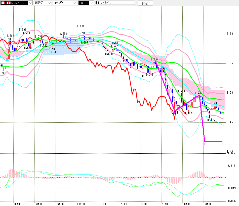The height and width of the screenshot is (206, 239).
Task: Click the 8.598 high price label
Action: click(63, 34)
